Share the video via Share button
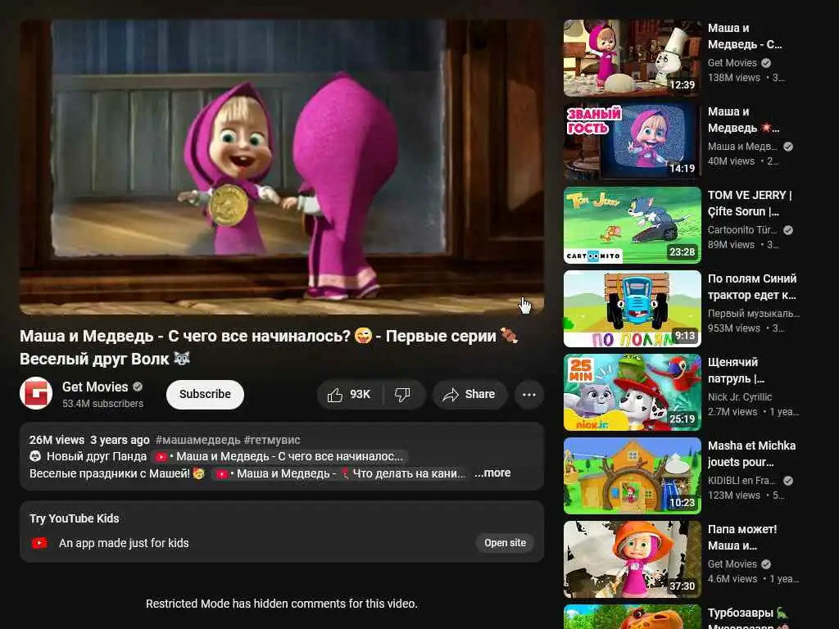The image size is (839, 629). click(x=469, y=395)
